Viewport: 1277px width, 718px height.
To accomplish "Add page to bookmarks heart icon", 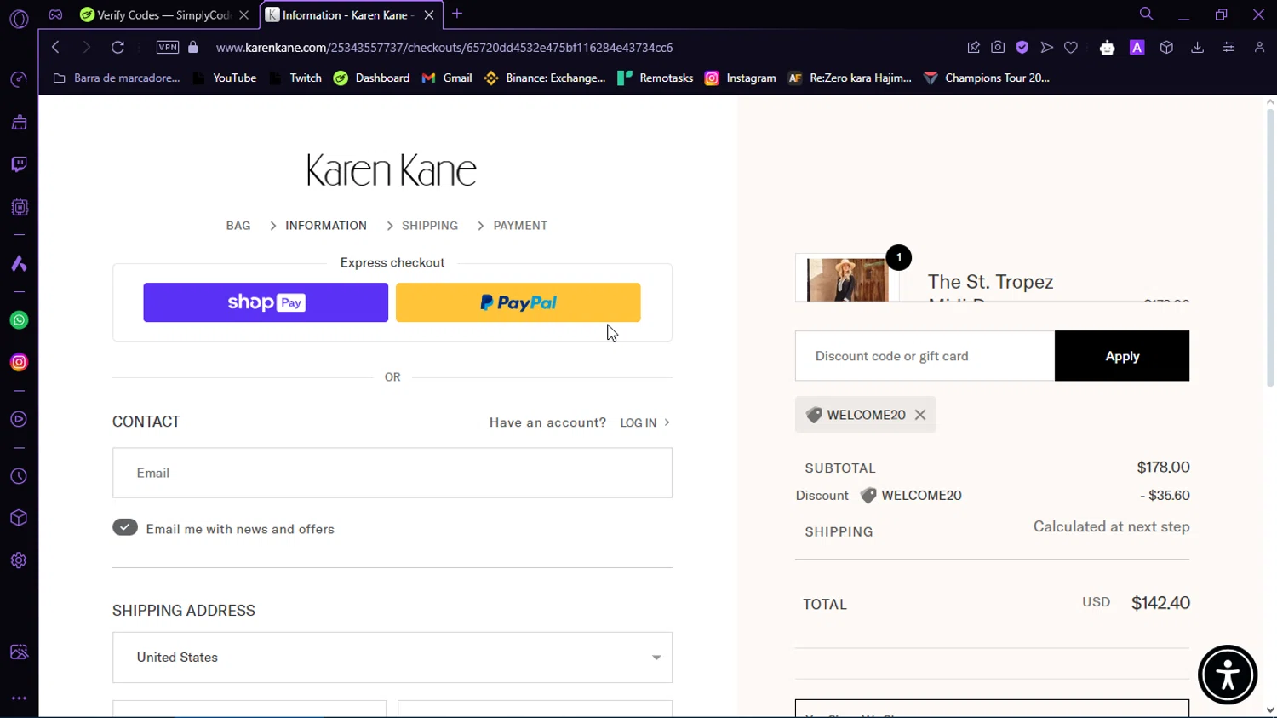I will click(x=1071, y=48).
